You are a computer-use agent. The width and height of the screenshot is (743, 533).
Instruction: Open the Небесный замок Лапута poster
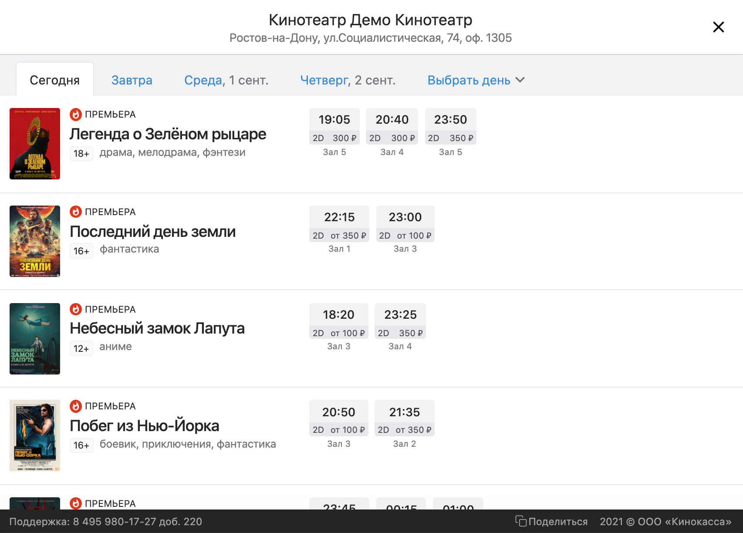click(35, 339)
